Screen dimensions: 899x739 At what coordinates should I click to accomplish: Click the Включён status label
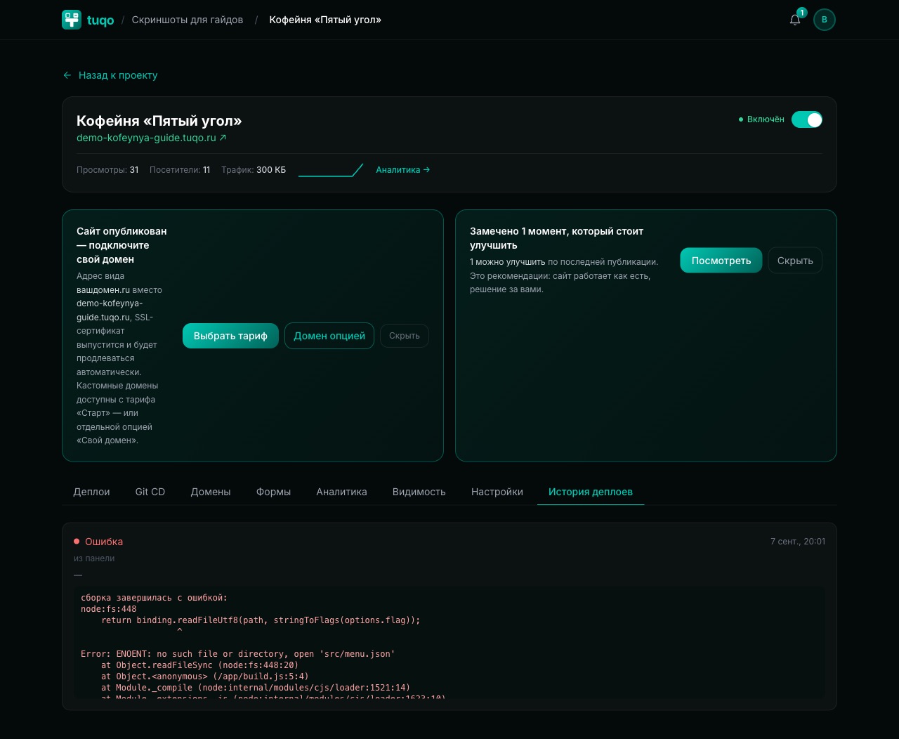pos(766,119)
